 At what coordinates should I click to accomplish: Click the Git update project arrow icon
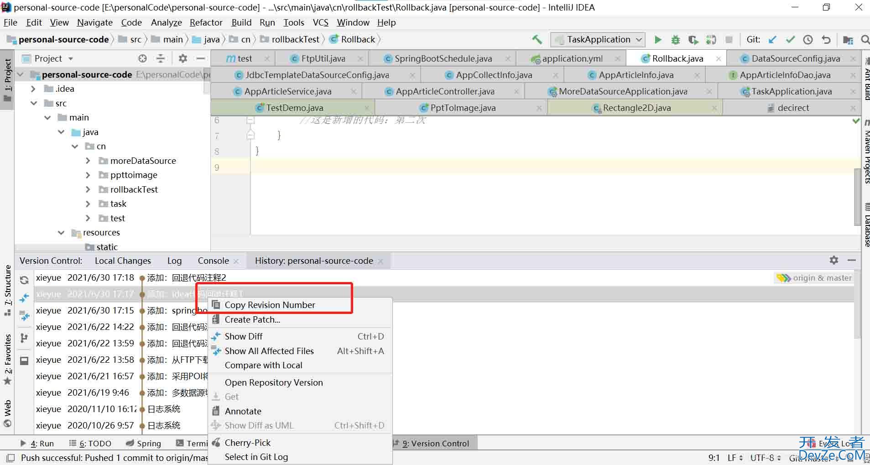pyautogui.click(x=772, y=40)
